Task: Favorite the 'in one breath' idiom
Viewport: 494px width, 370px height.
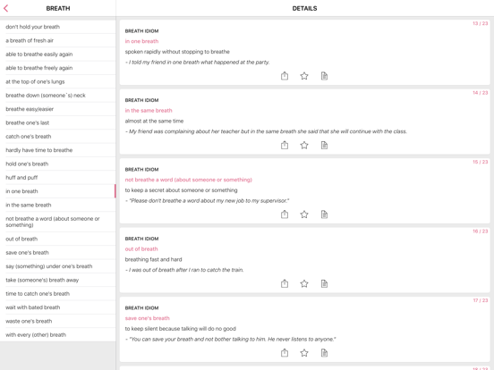Action: [304, 76]
